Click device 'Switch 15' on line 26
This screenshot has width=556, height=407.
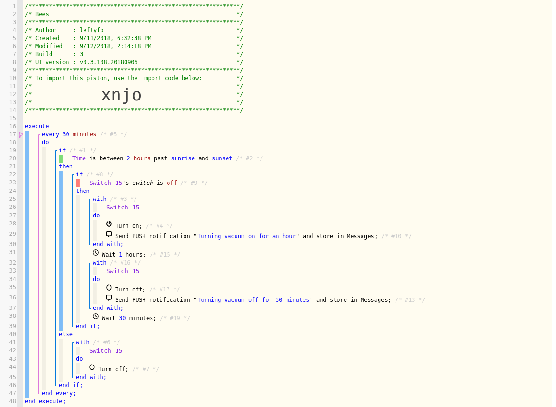[x=123, y=207]
